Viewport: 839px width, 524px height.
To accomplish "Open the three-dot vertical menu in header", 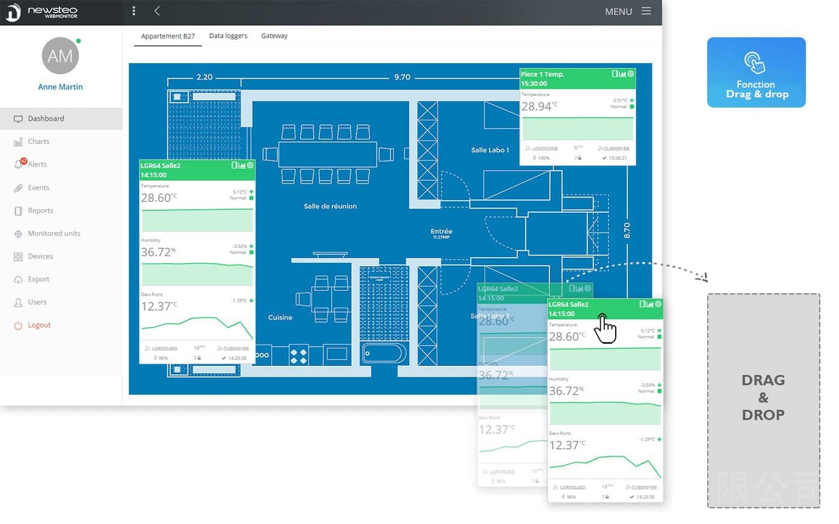I will click(x=134, y=11).
